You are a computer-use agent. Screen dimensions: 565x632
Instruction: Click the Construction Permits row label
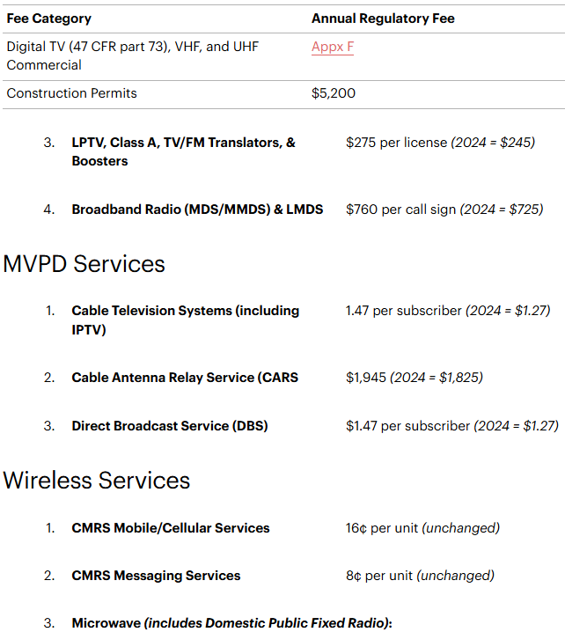(x=71, y=93)
